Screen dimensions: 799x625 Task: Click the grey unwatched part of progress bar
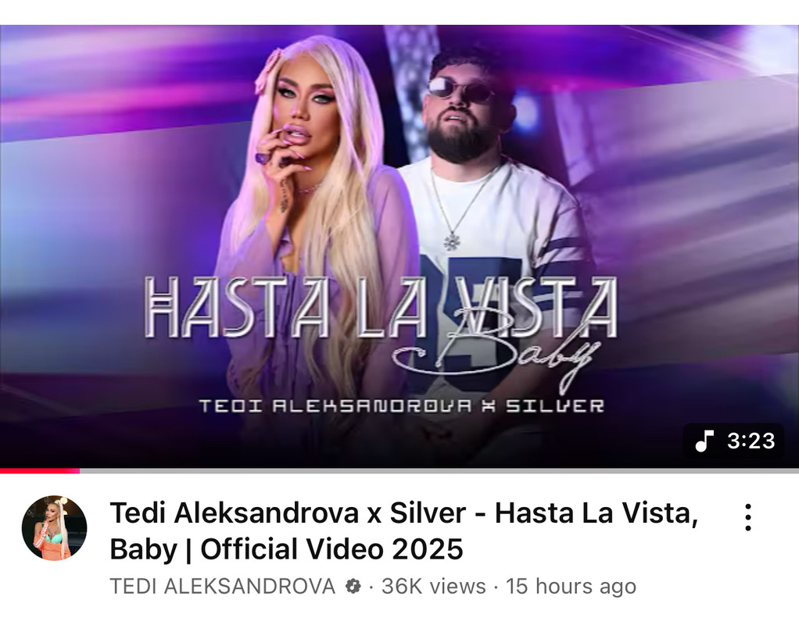click(x=439, y=470)
